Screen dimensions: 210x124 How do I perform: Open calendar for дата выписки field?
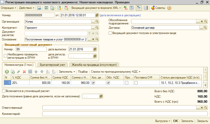click(x=95, y=49)
